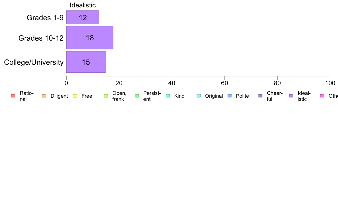Select the yellow Free legend swatch

click(x=75, y=96)
